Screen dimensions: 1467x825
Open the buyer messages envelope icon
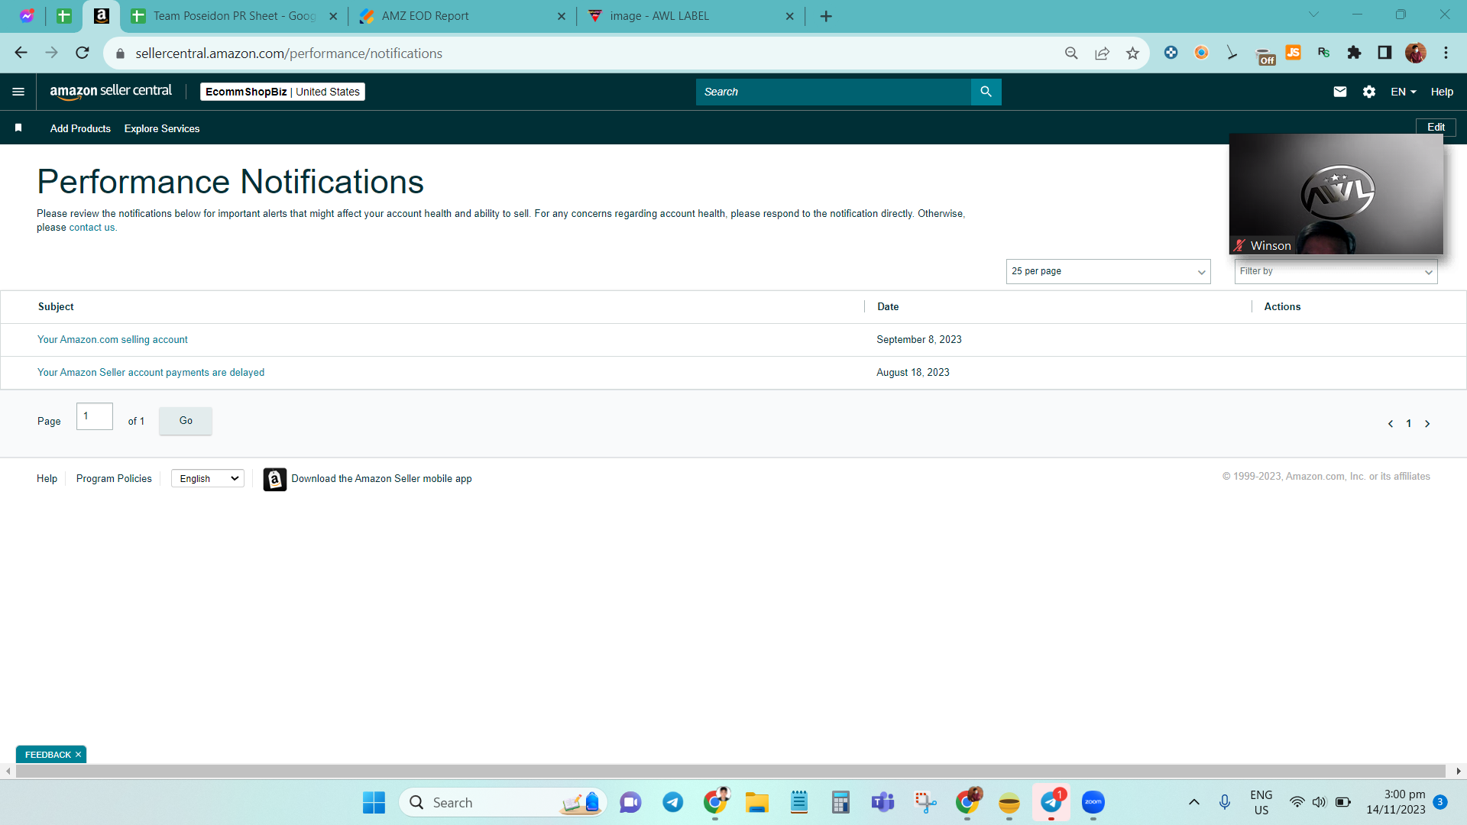[1339, 92]
